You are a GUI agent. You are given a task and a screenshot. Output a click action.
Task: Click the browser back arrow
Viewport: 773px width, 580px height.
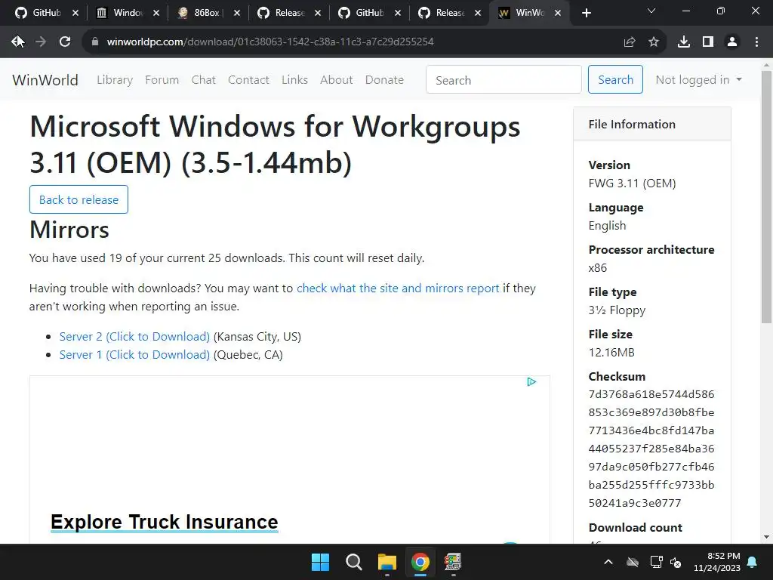pos(17,42)
